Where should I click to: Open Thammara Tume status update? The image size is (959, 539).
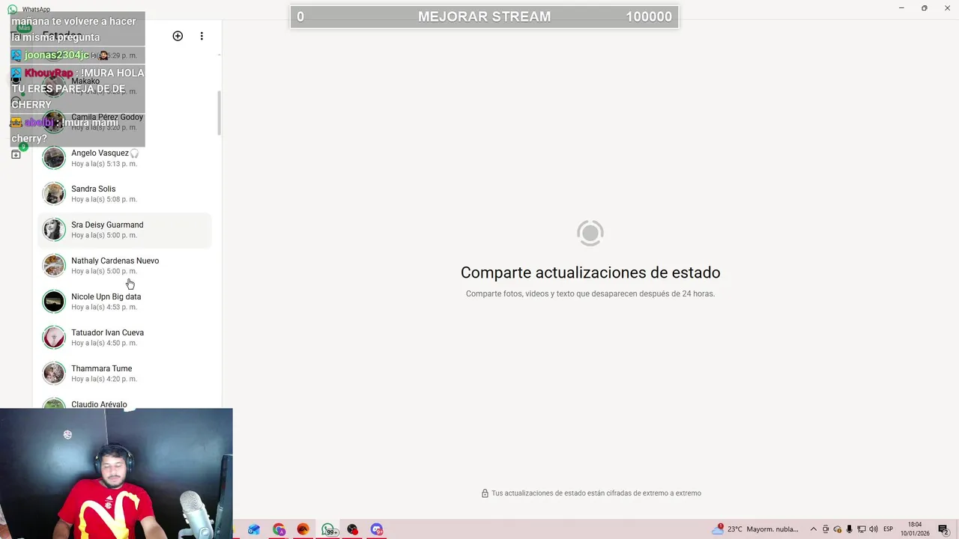[124, 374]
